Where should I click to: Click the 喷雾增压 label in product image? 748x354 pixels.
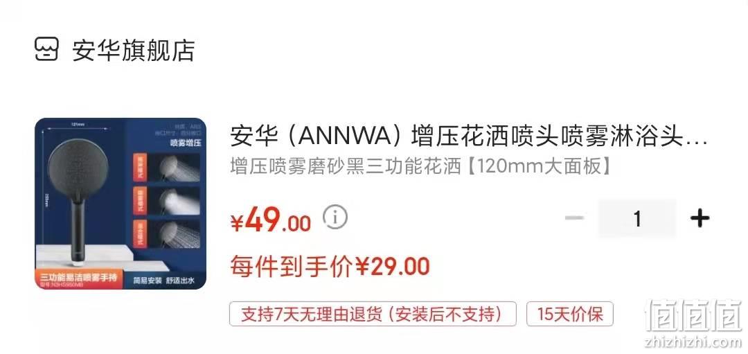pos(186,143)
